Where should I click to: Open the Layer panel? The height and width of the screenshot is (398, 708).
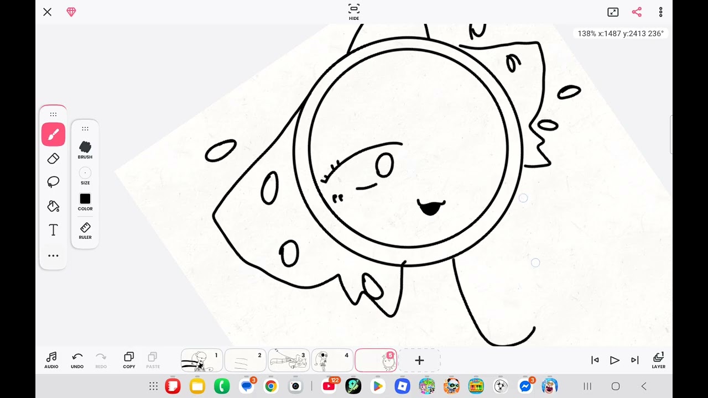pos(658,360)
